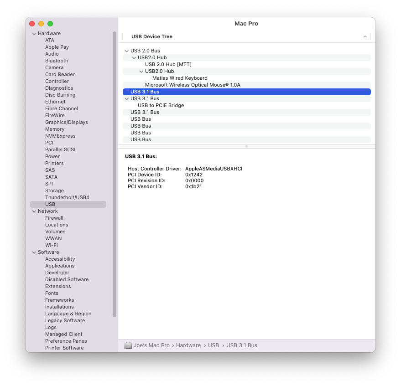Collapse USB 3.1 Bus with PCIE Bridge
401x386 pixels.
pos(126,98)
